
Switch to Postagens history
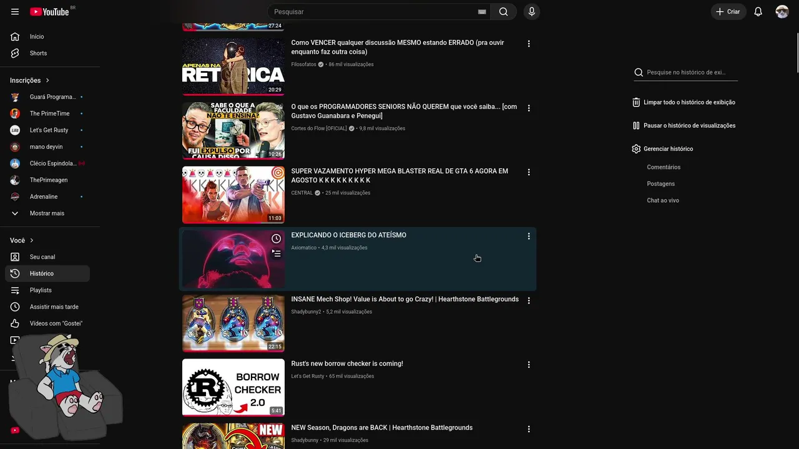click(x=660, y=184)
